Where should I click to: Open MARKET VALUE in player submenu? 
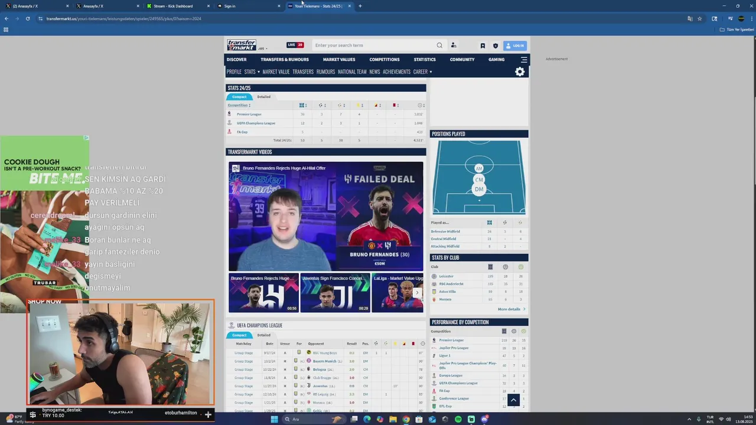point(276,71)
